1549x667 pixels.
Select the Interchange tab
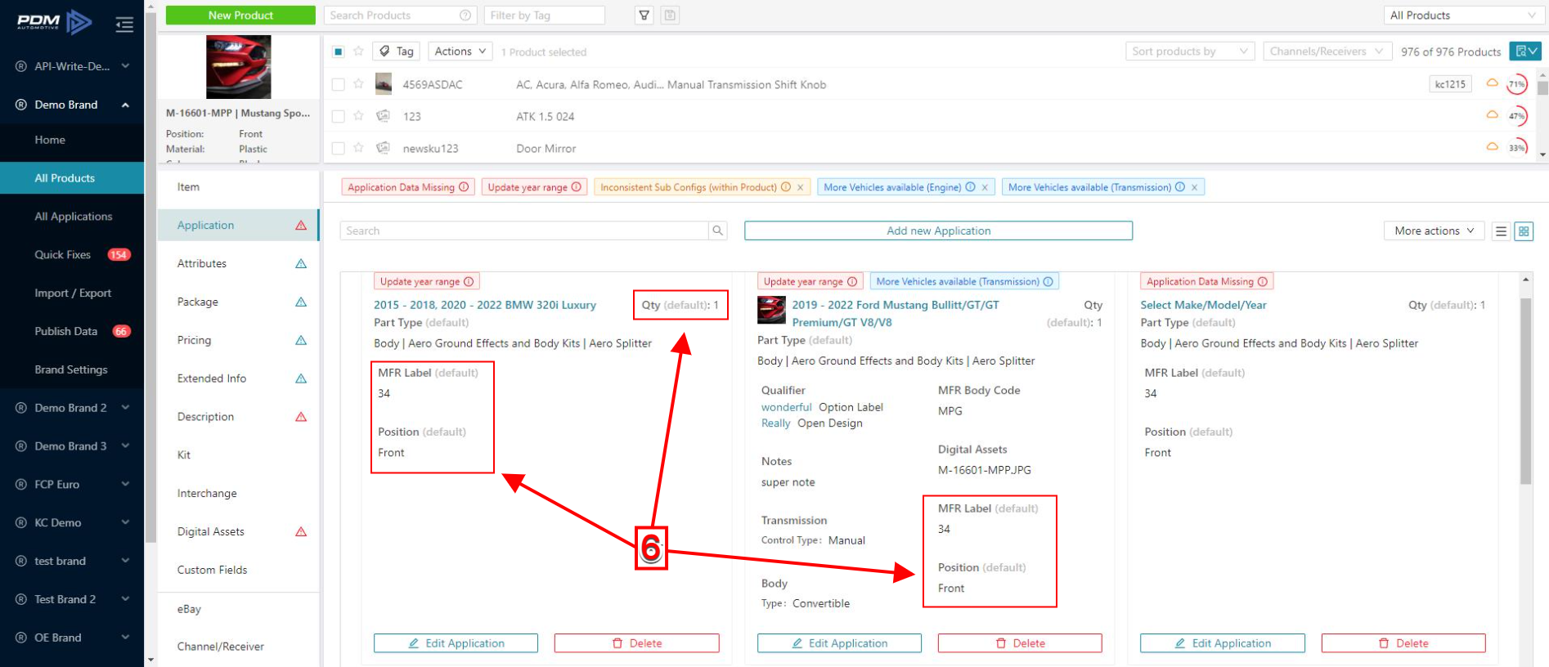click(238, 493)
